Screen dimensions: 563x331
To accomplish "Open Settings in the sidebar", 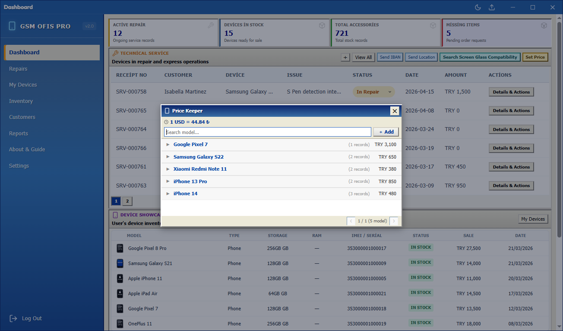I will coord(52,166).
